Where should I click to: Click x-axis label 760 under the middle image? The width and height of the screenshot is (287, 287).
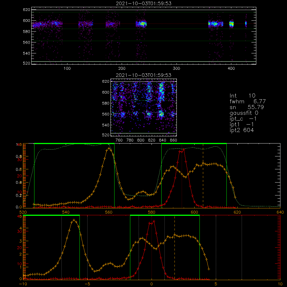click(x=119, y=140)
